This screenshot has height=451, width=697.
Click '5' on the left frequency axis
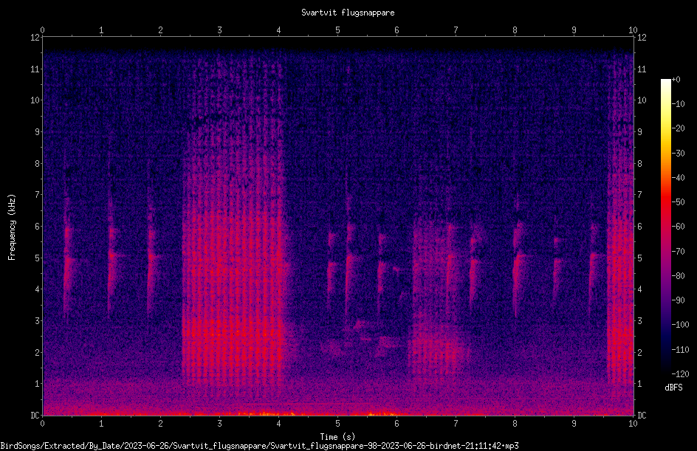pos(37,258)
